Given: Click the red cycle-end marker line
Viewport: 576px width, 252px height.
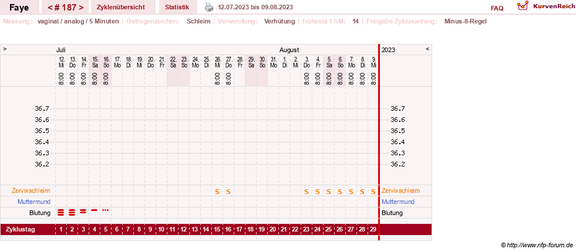Looking at the screenshot, I should tap(379, 142).
